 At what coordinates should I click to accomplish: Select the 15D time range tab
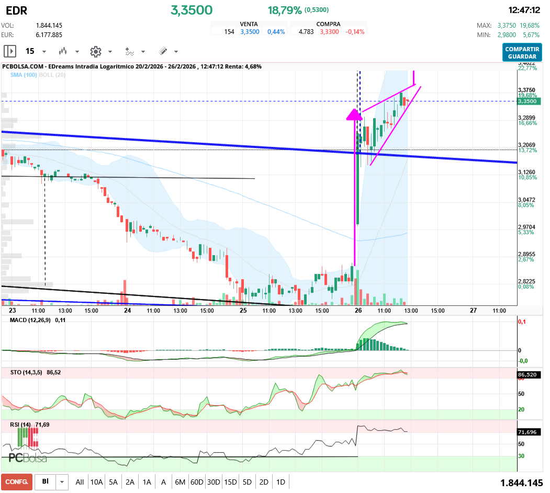coord(230,482)
